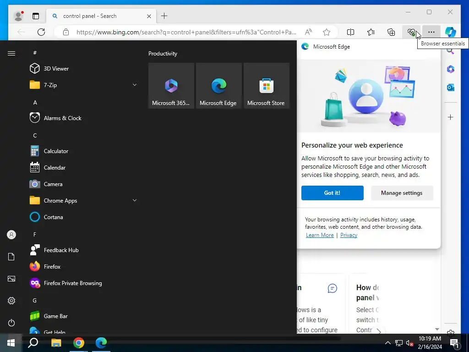Open Google Chrome from taskbar
Viewport: 469px width, 352px height.
[x=79, y=343]
